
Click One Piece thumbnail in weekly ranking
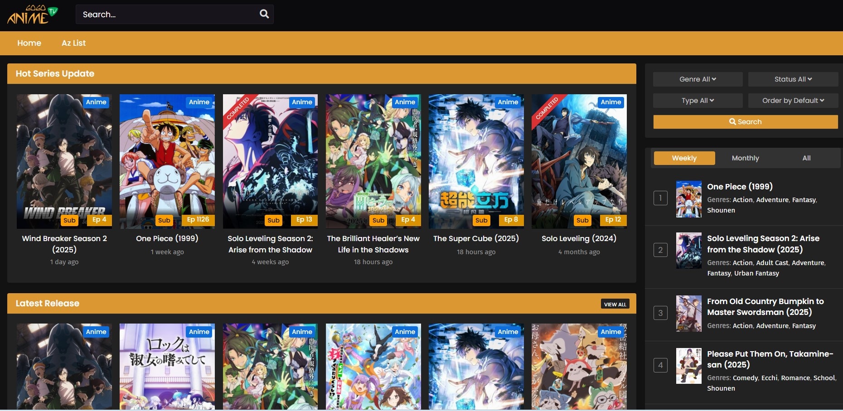tap(689, 199)
